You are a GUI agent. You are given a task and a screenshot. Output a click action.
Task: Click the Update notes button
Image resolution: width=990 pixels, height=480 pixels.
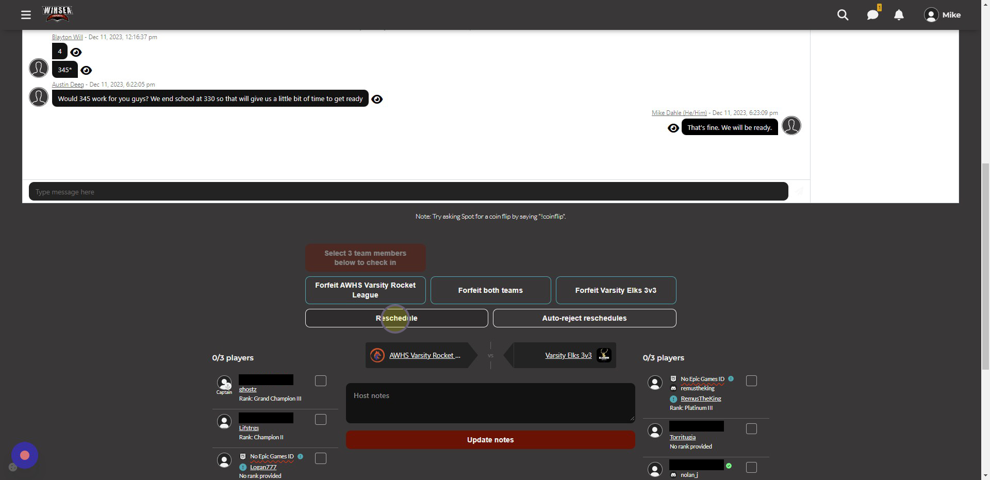pyautogui.click(x=490, y=440)
